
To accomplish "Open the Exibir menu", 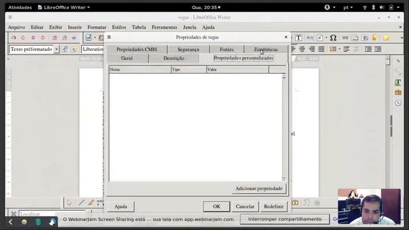I will tap(56, 27).
